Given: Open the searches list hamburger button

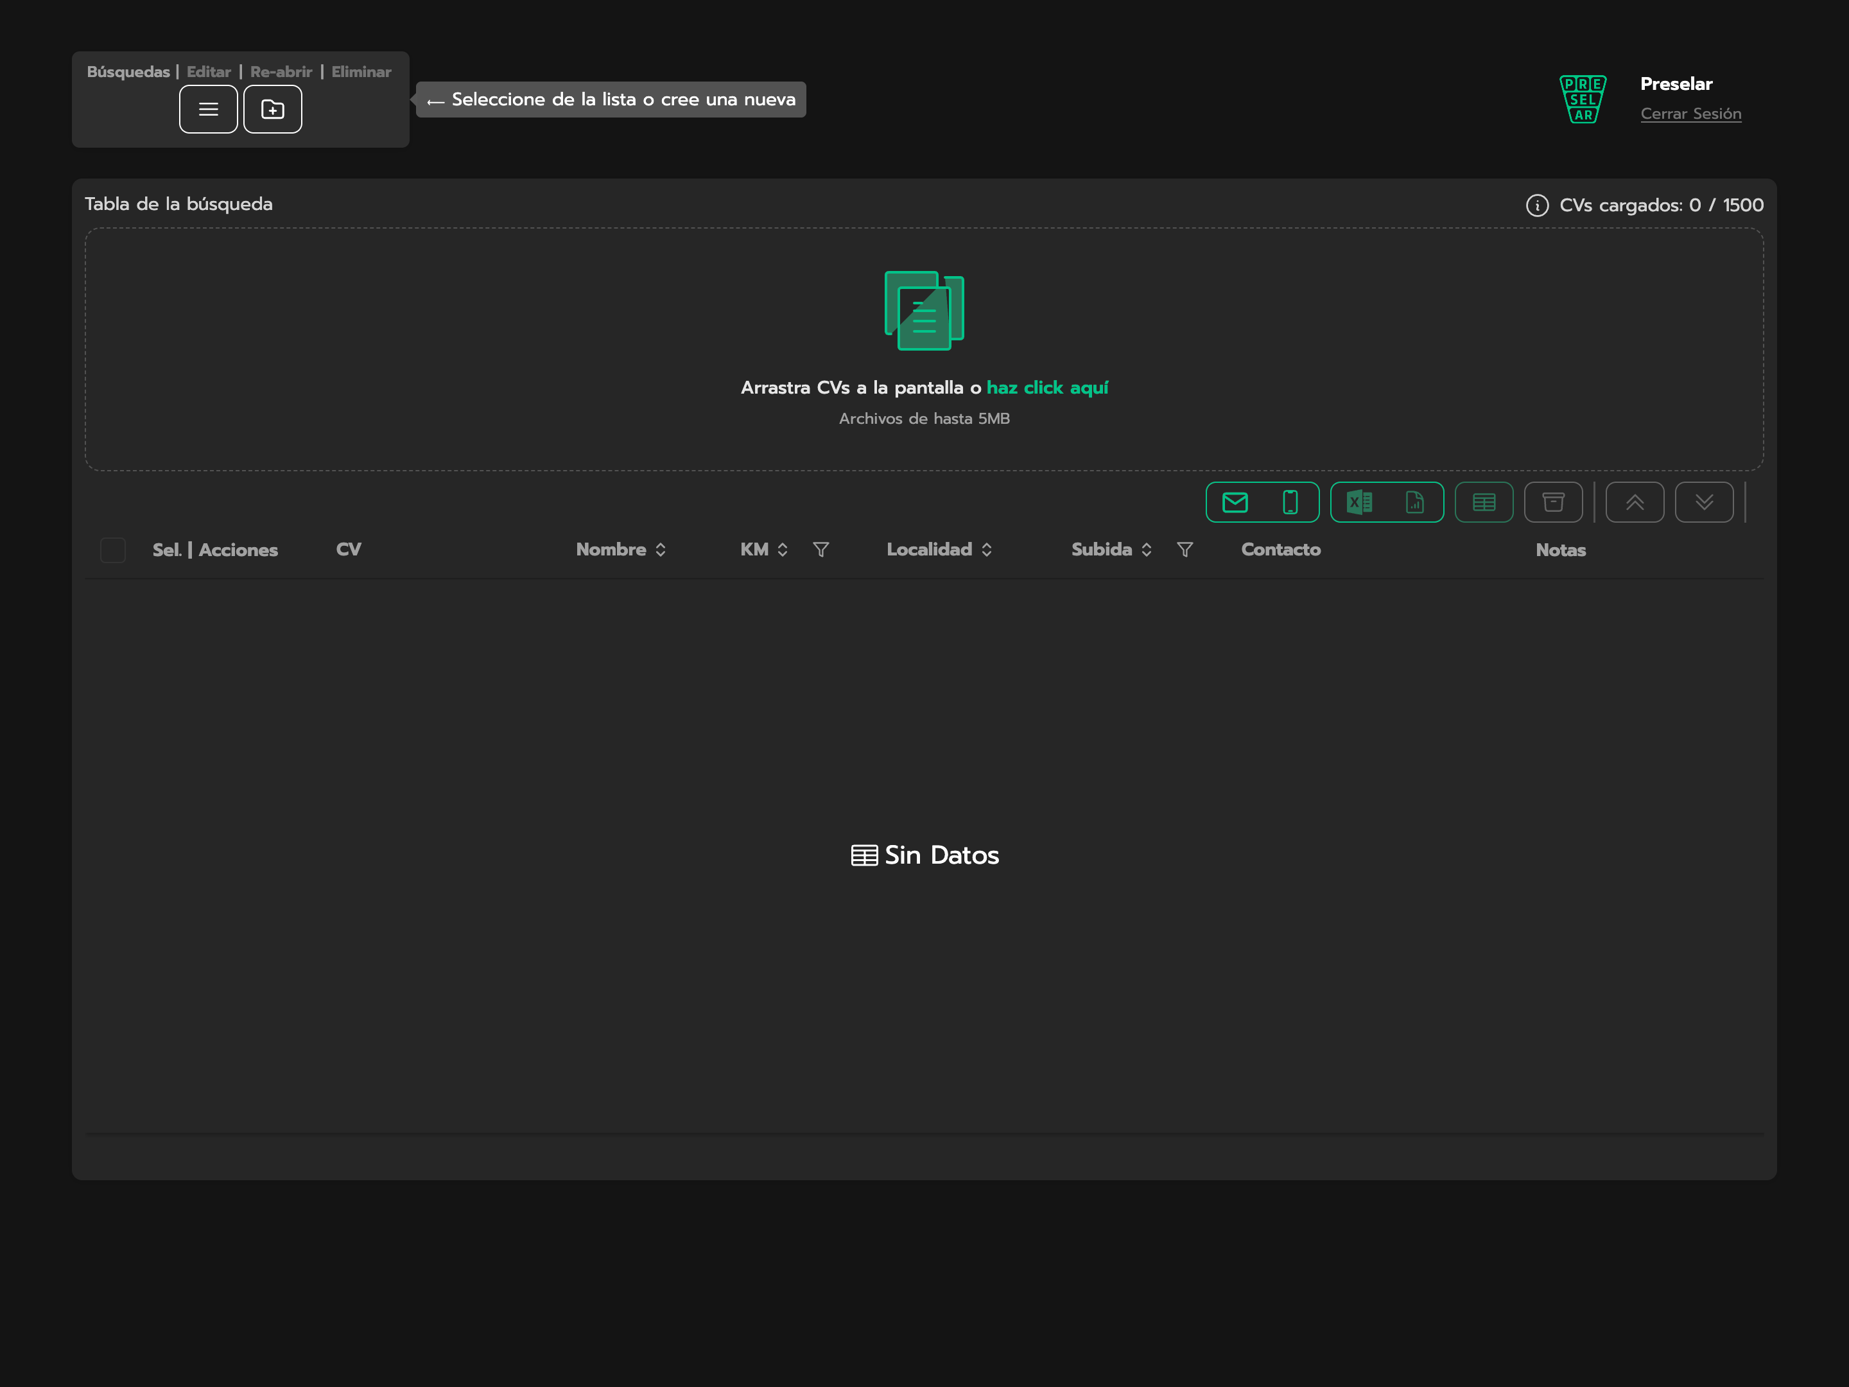Looking at the screenshot, I should pyautogui.click(x=208, y=110).
